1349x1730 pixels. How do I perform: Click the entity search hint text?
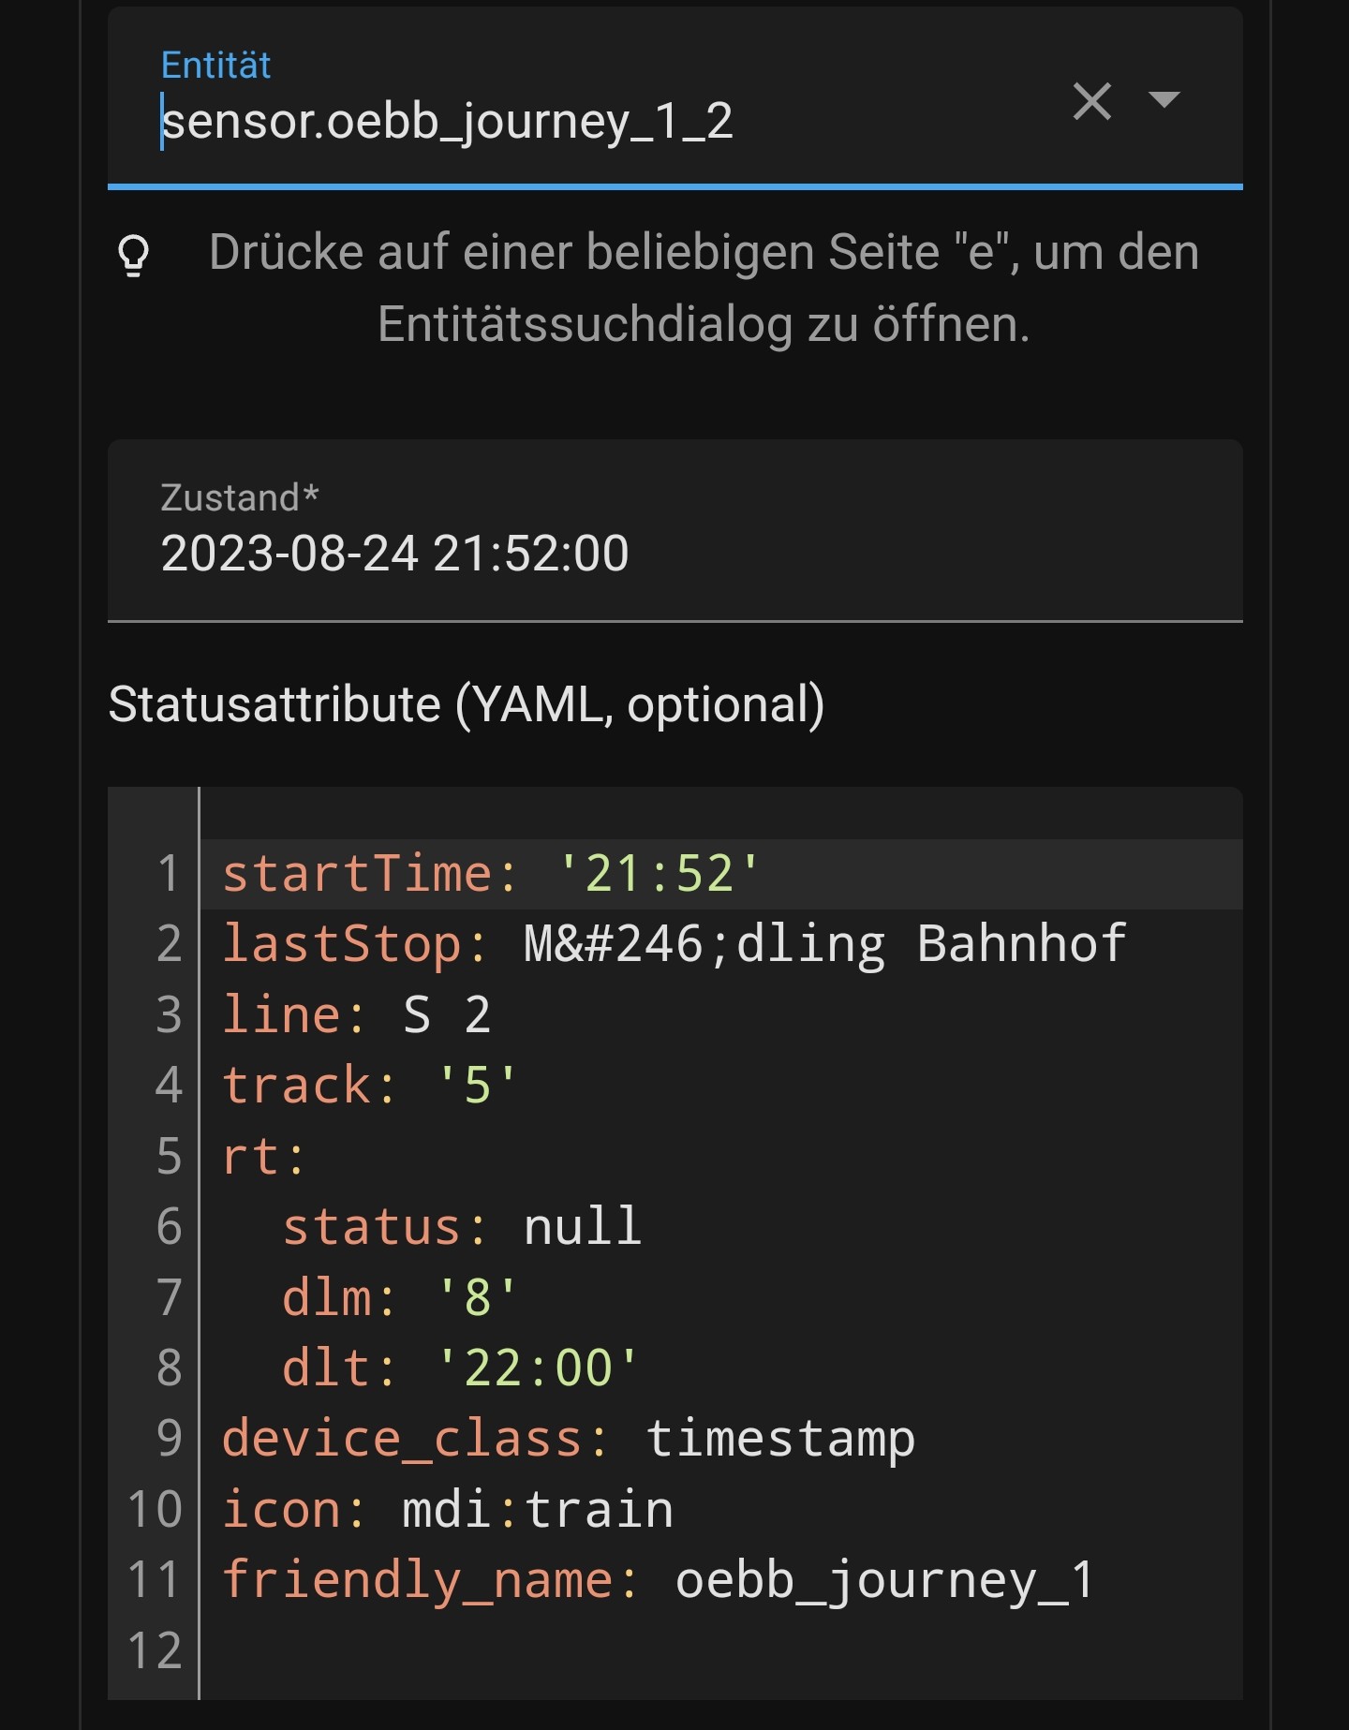pyautogui.click(x=704, y=288)
